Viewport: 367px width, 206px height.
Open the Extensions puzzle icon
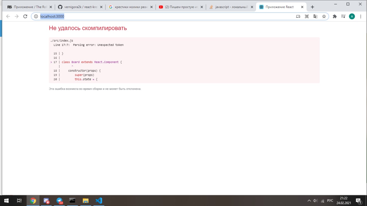(x=335, y=16)
